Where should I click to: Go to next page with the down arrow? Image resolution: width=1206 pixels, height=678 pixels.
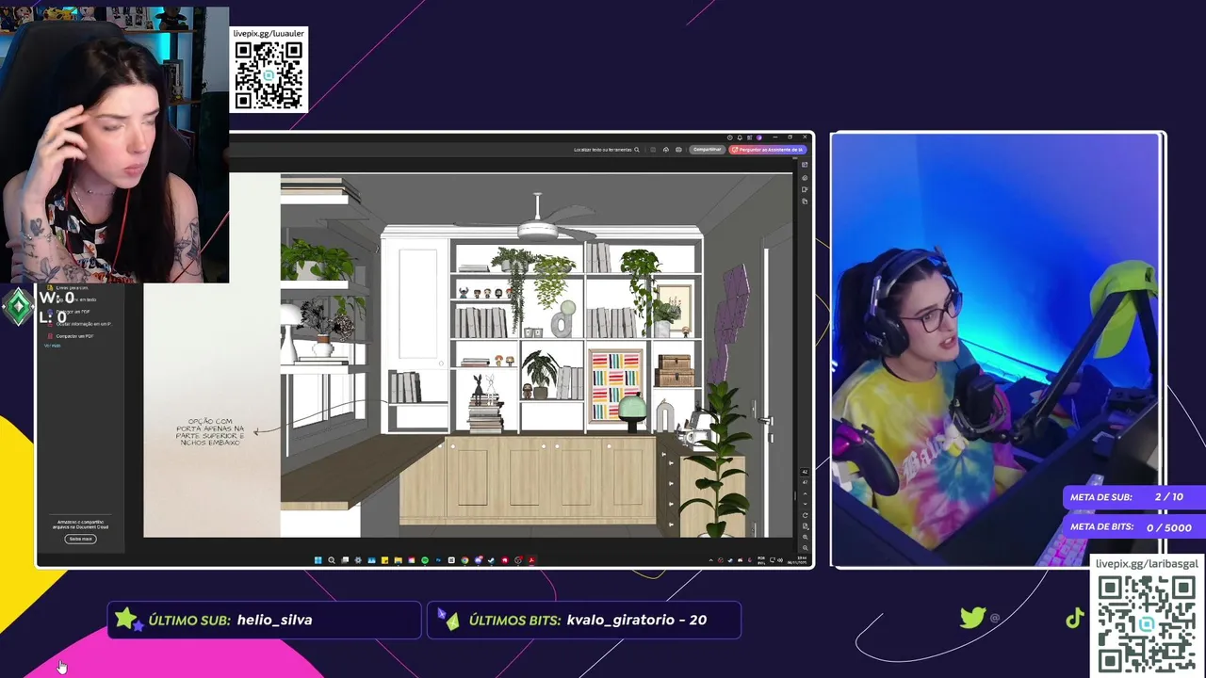(805, 504)
